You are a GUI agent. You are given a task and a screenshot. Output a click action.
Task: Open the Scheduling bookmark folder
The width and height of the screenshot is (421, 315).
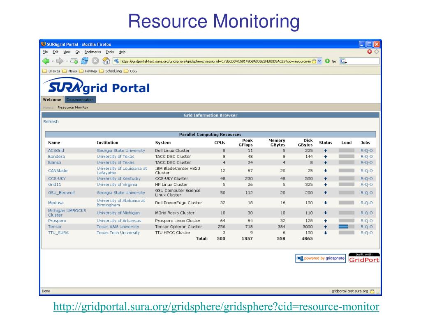point(110,71)
